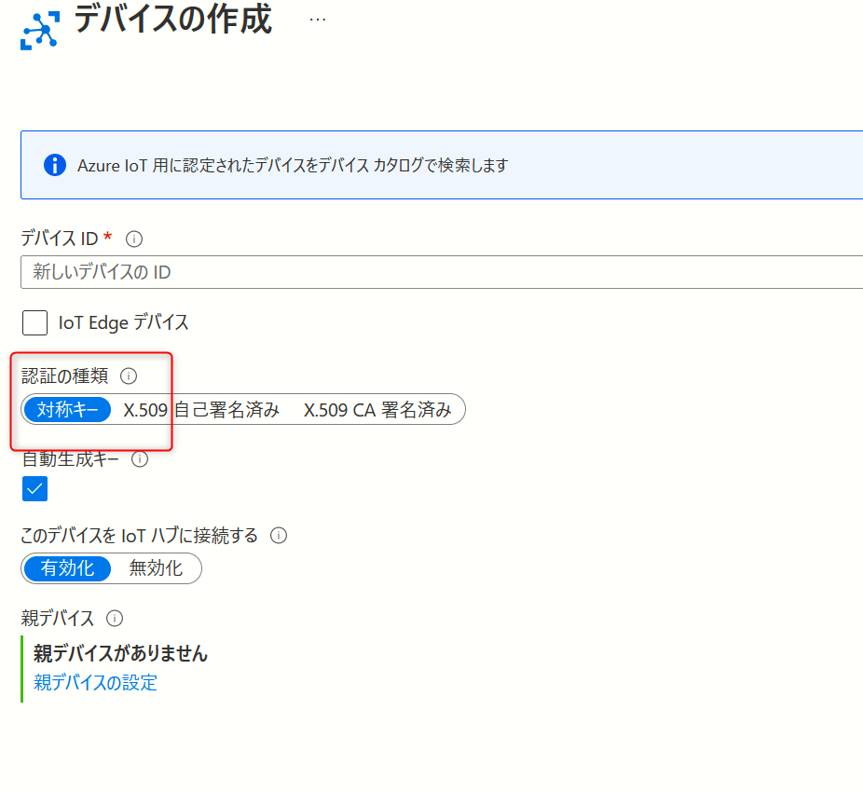Enable the IoT Edge デバイス checkbox

[x=34, y=322]
